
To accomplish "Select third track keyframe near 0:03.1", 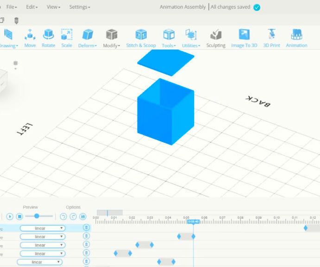I will click(x=151, y=245).
